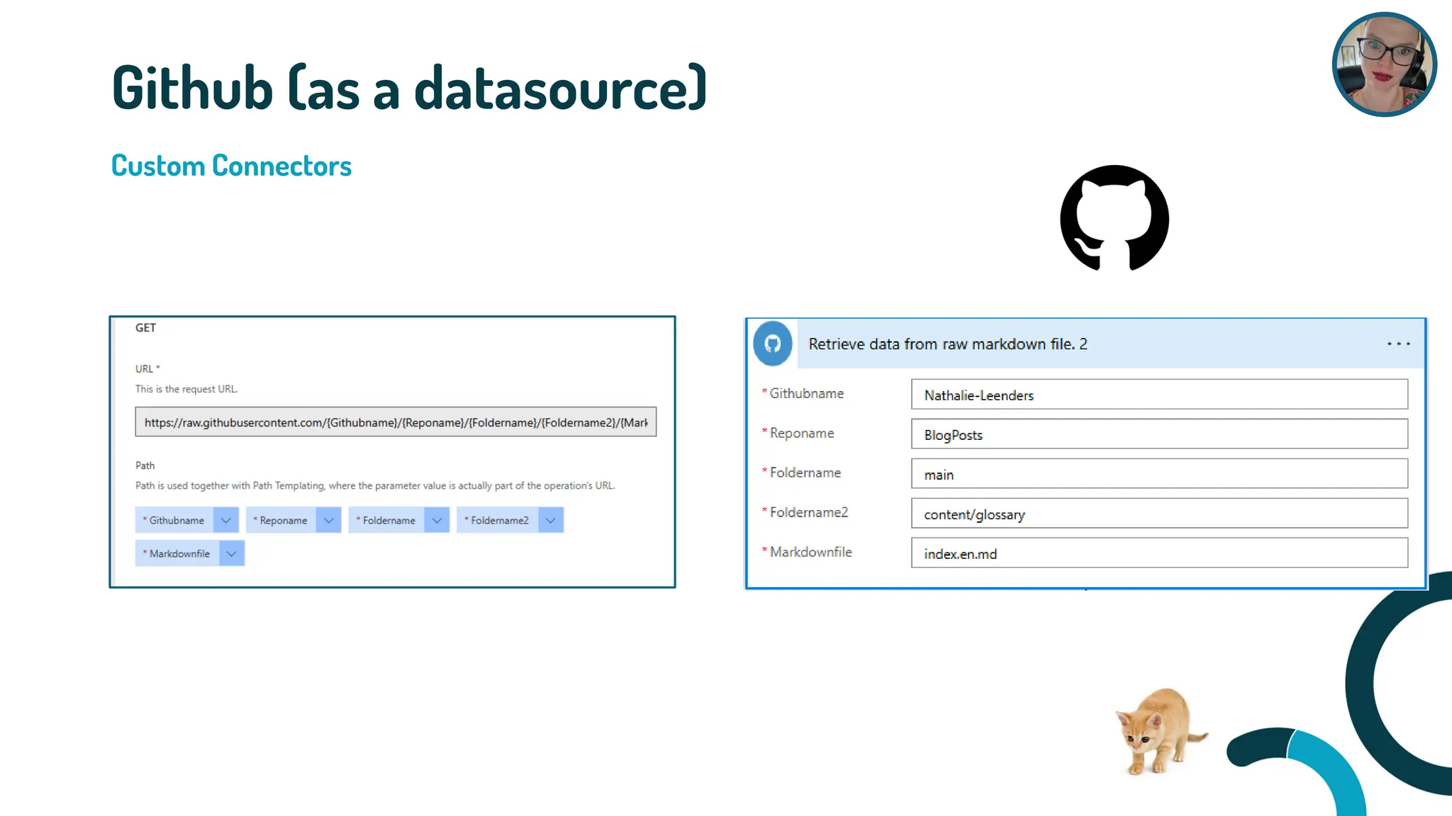Image resolution: width=1452 pixels, height=816 pixels.
Task: Click the Foldername field containing main
Action: click(1159, 474)
